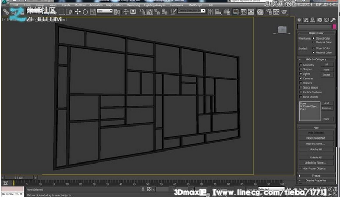Click the Mirror tool icon
The height and width of the screenshot is (201, 342).
pyautogui.click(x=210, y=12)
